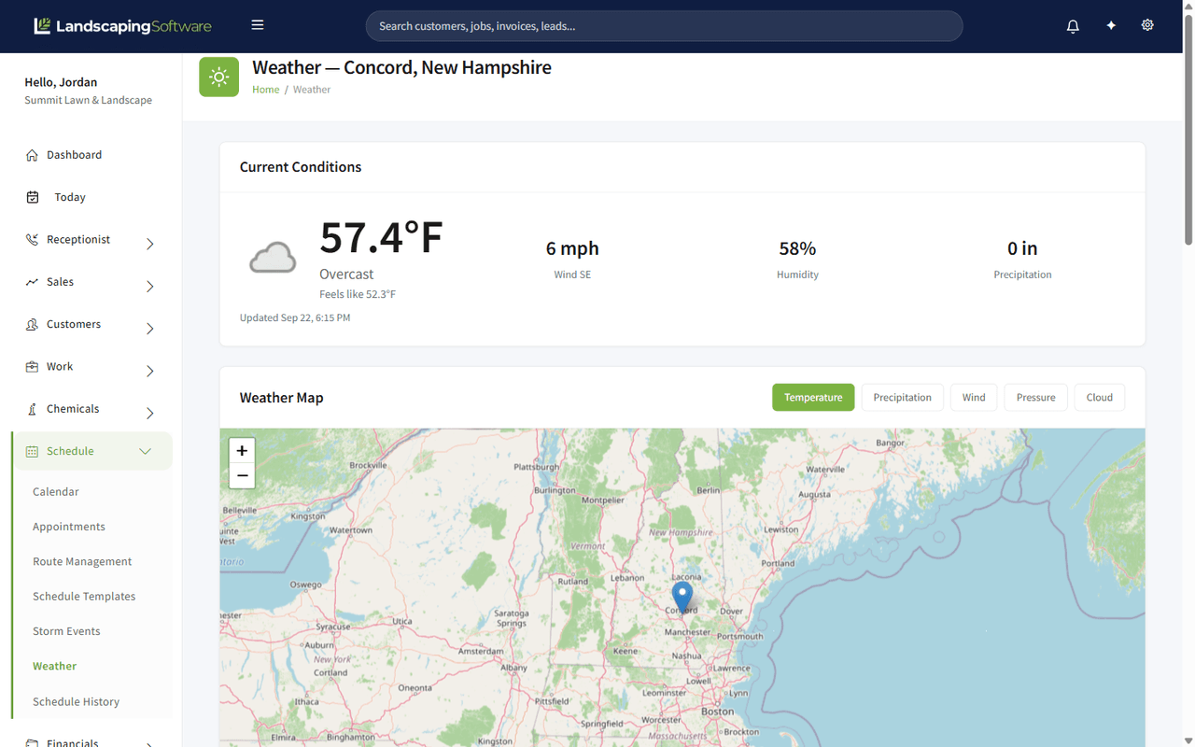
Task: Collapse the Schedule menu chevron
Action: [x=145, y=451]
